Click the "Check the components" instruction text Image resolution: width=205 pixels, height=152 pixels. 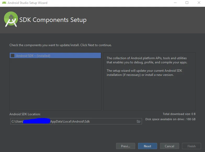pyautogui.click(x=60, y=45)
